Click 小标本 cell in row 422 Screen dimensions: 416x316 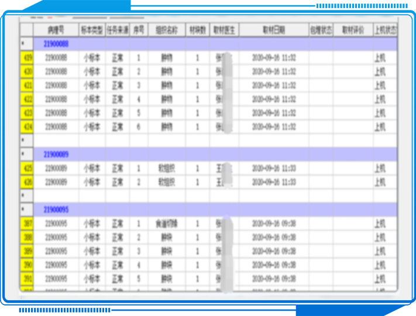click(x=92, y=99)
